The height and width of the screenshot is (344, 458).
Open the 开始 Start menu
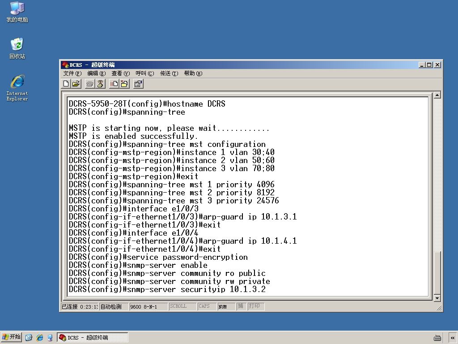tap(11, 337)
